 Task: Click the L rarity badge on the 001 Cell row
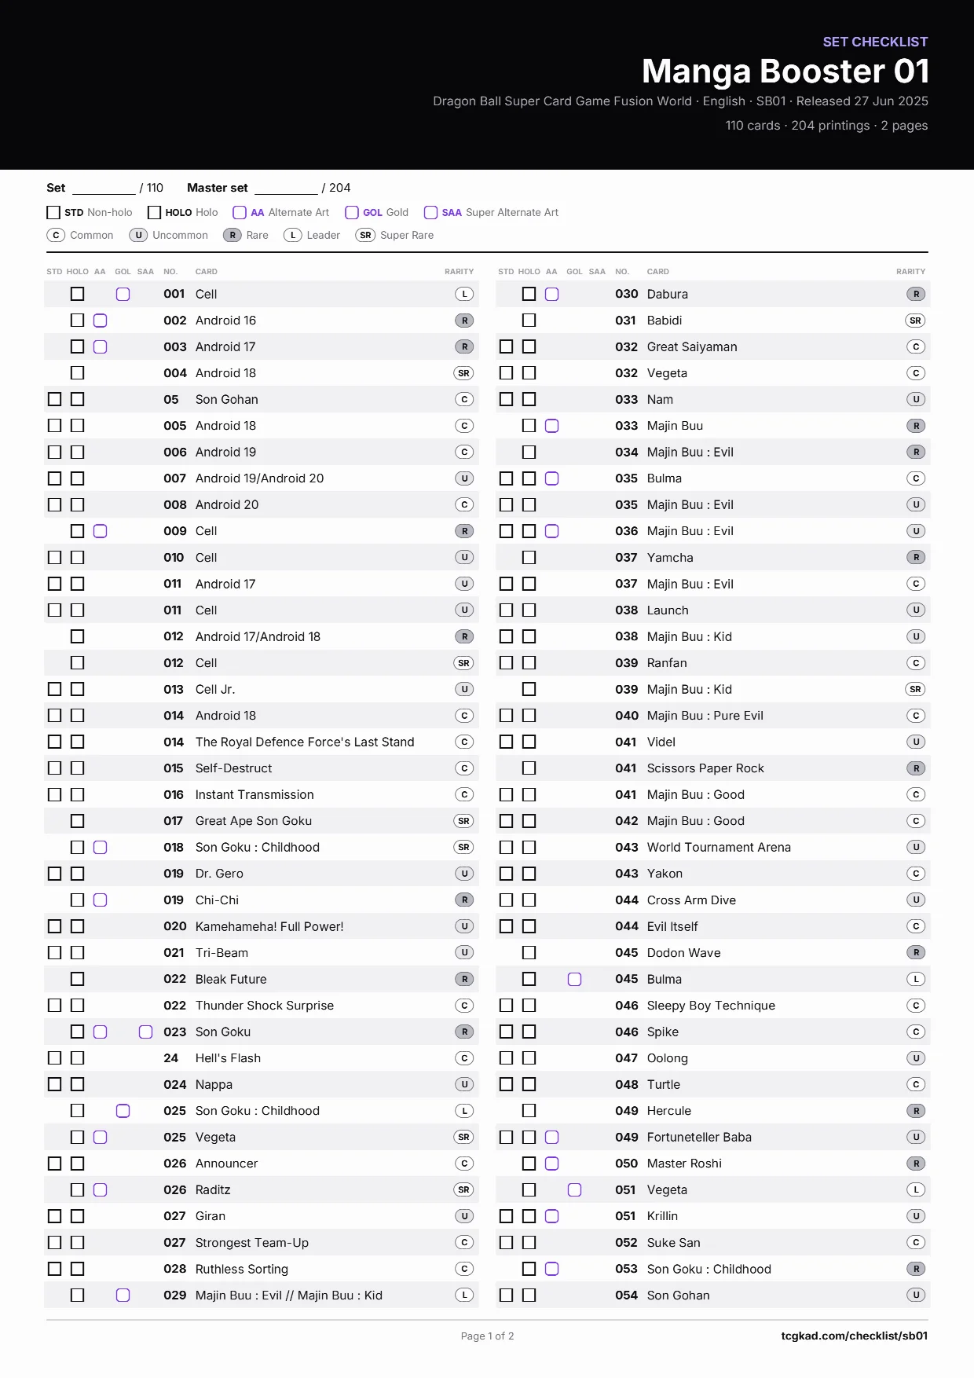pyautogui.click(x=464, y=294)
